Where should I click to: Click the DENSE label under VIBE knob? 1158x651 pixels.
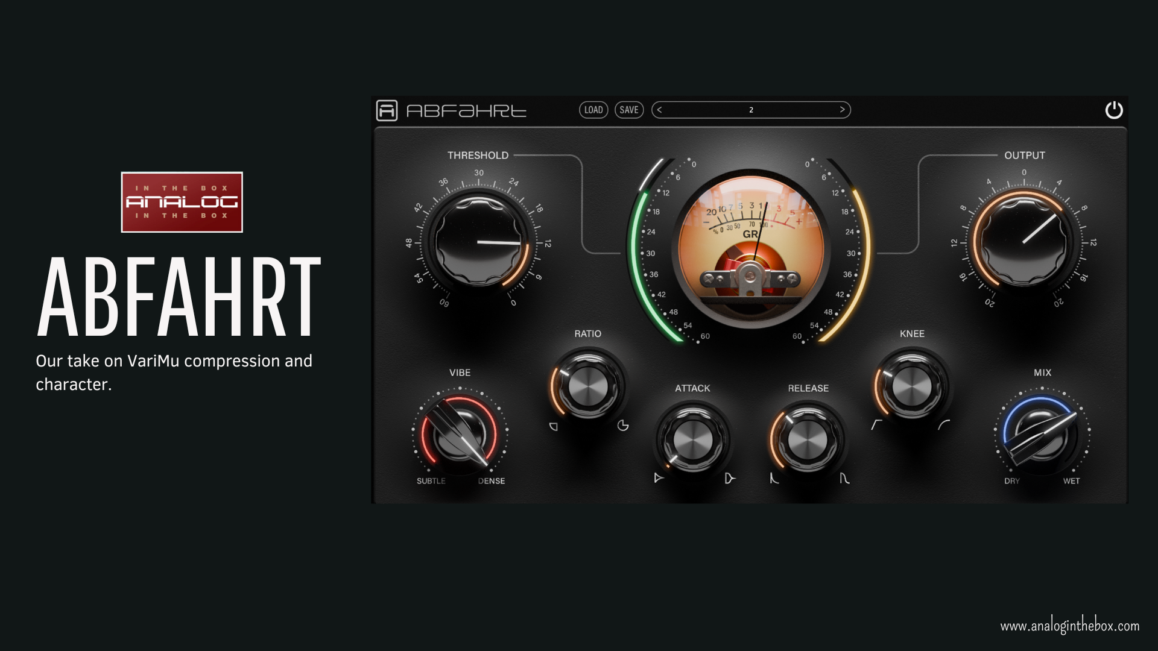coord(492,481)
